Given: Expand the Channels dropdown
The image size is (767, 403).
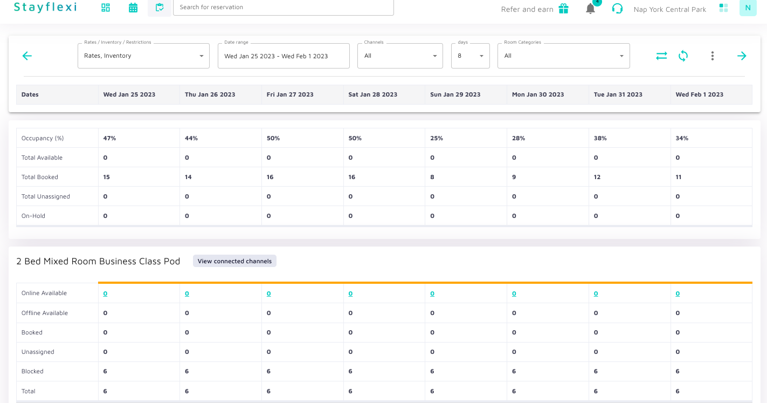Looking at the screenshot, I should 400,56.
